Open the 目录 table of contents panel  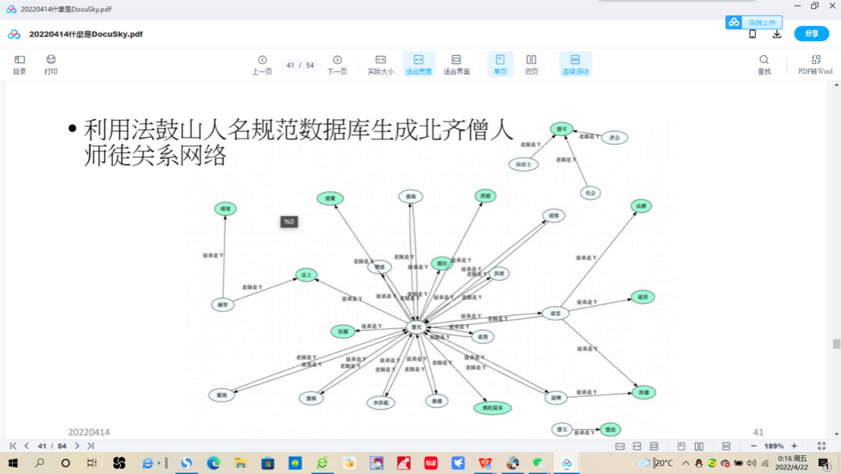pyautogui.click(x=19, y=64)
